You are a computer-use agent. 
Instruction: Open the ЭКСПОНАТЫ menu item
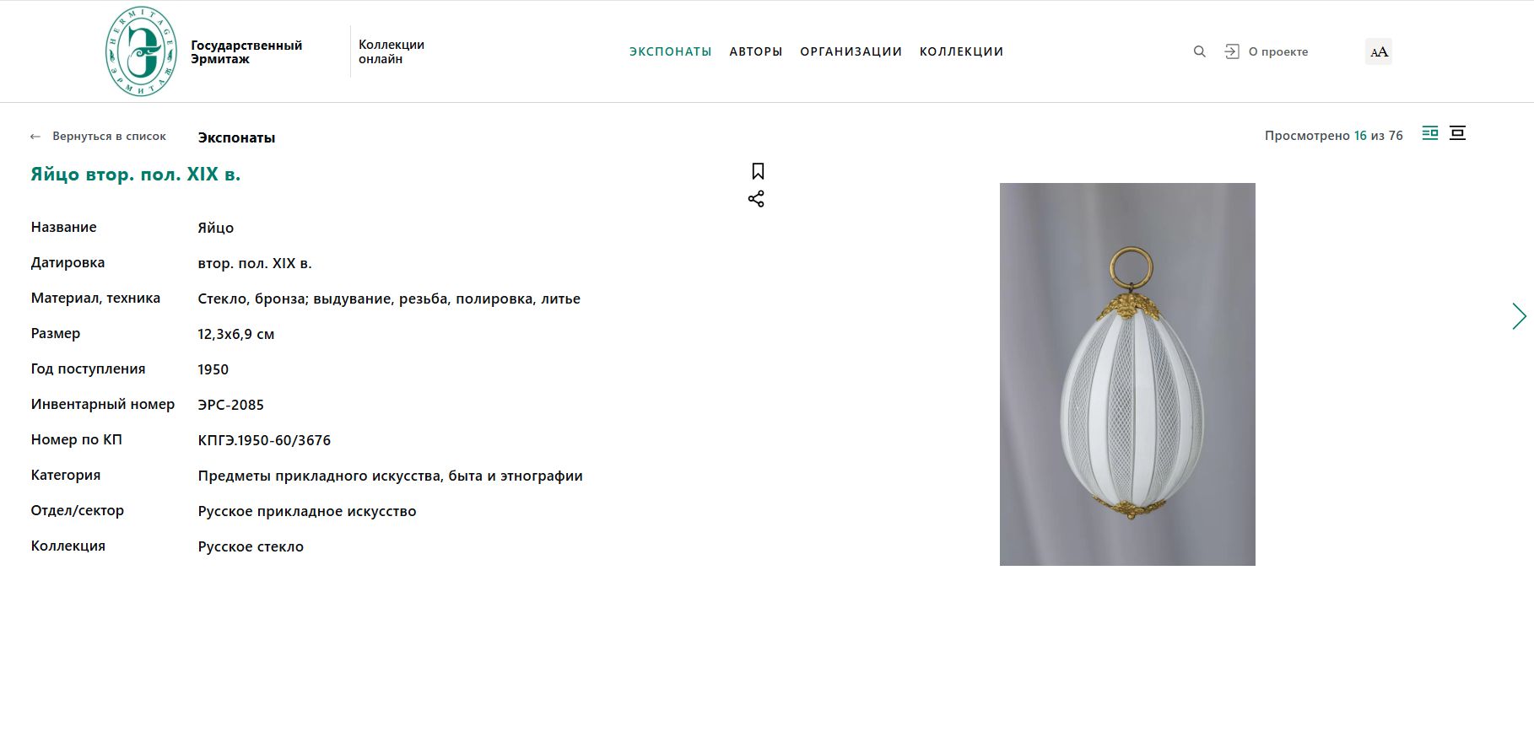(671, 51)
